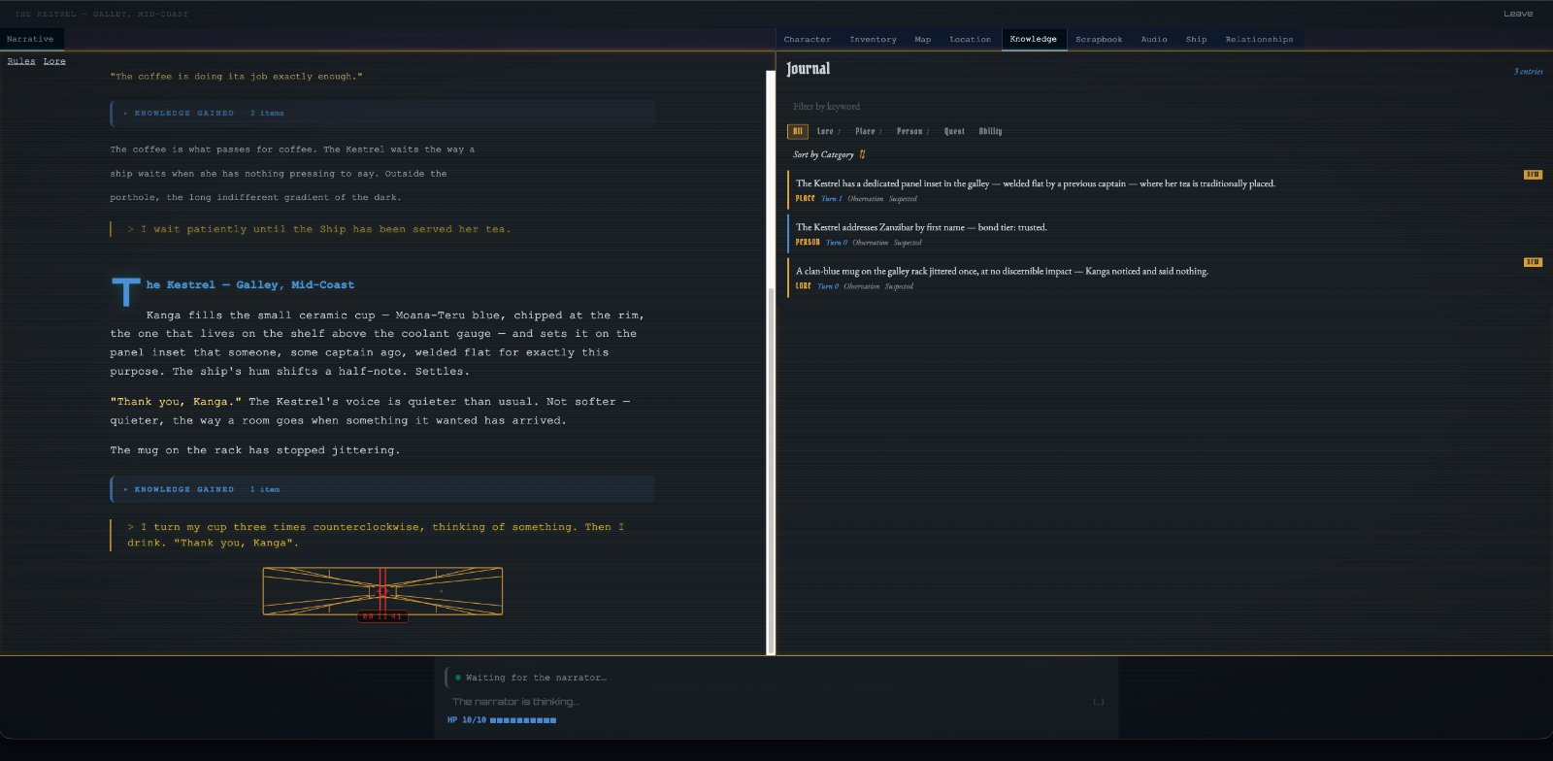Open the Inventory tab
This screenshot has width=1553, height=761.
pyautogui.click(x=874, y=40)
